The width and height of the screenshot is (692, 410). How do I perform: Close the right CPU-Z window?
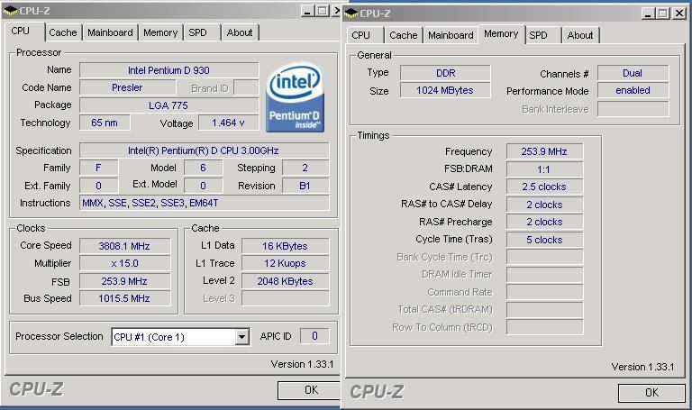(679, 14)
